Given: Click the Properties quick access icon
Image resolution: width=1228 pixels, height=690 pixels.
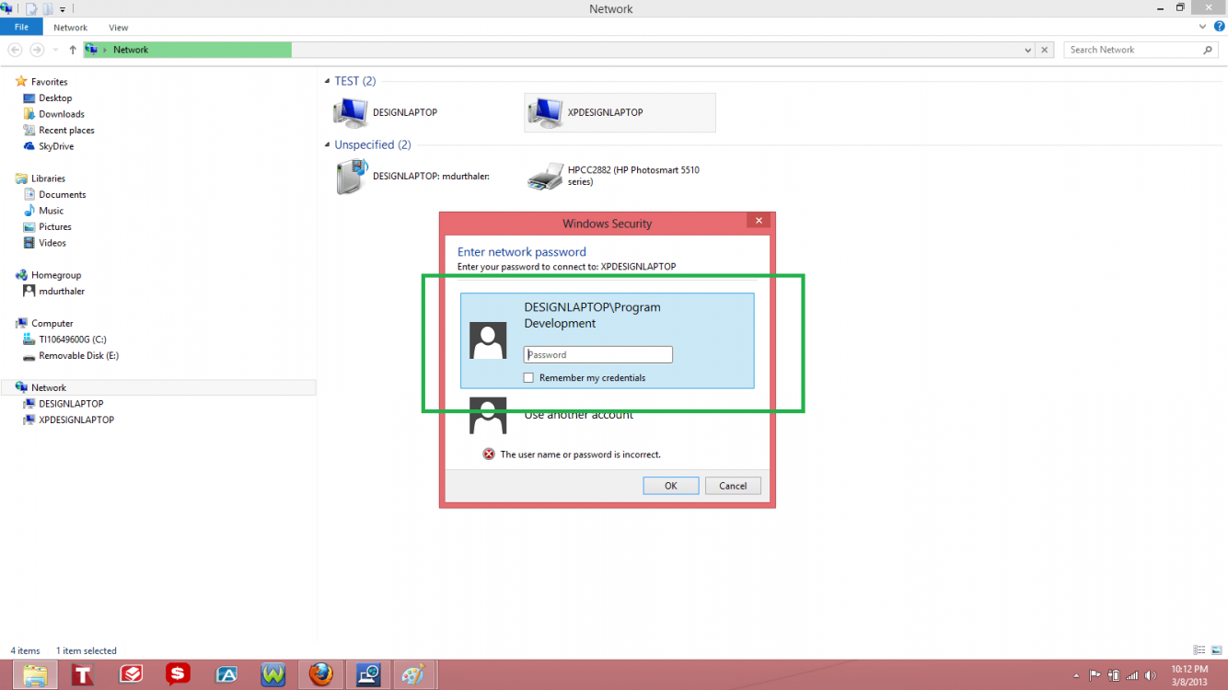Looking at the screenshot, I should coord(31,8).
